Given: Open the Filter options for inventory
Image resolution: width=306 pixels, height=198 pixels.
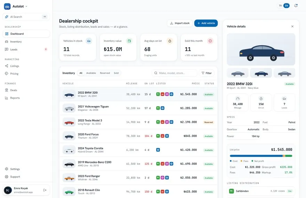Looking at the screenshot, I should 207,73.
